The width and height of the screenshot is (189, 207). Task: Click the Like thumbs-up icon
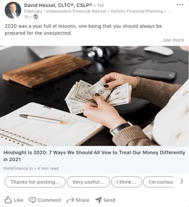click(8, 200)
